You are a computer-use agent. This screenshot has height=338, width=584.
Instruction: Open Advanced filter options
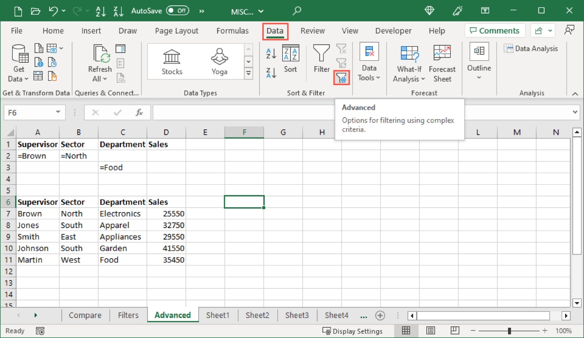(x=342, y=78)
